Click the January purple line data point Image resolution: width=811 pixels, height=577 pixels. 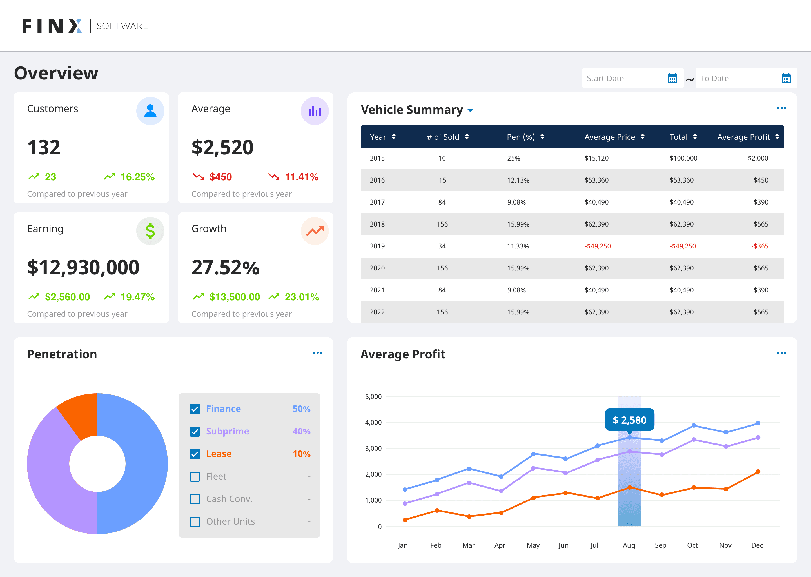(x=405, y=503)
